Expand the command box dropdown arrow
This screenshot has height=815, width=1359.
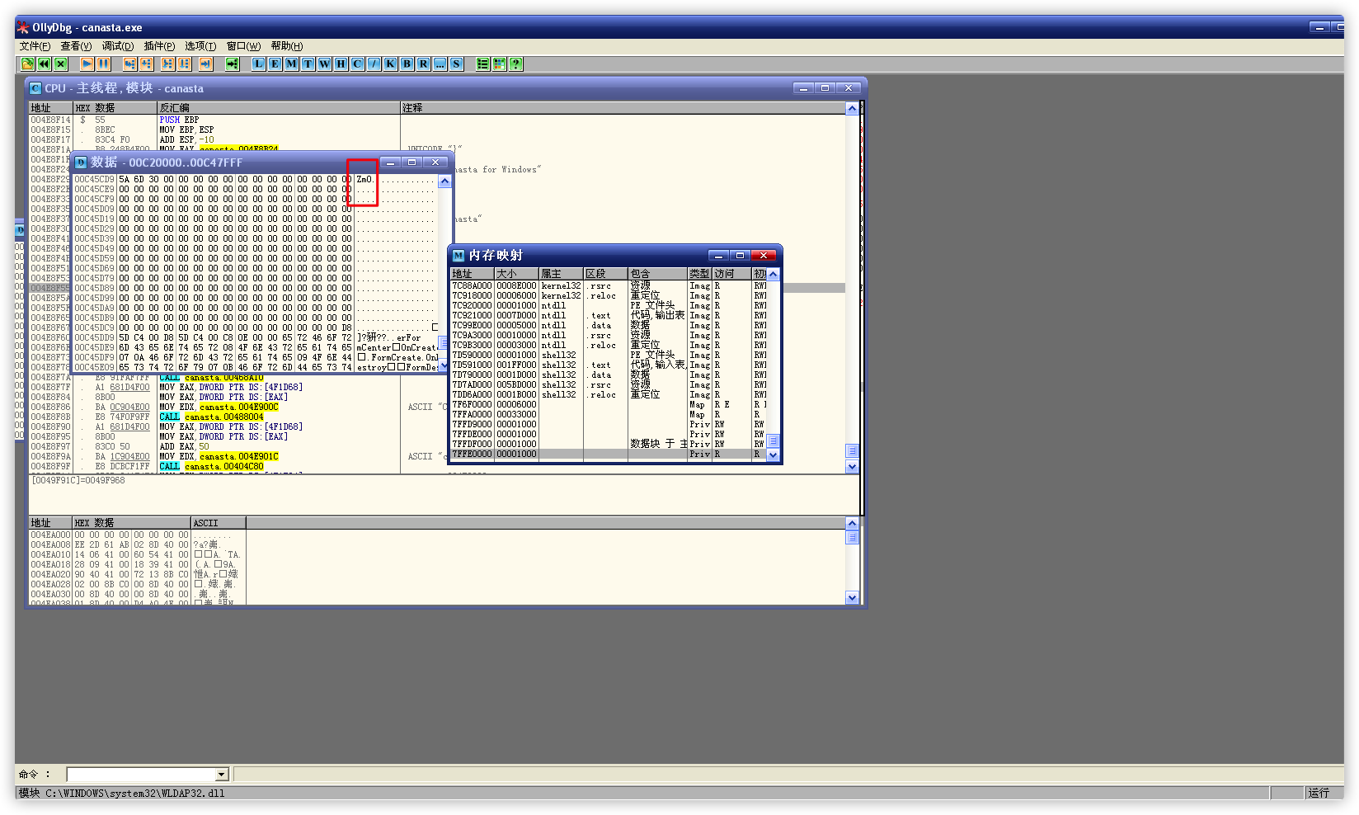(221, 775)
